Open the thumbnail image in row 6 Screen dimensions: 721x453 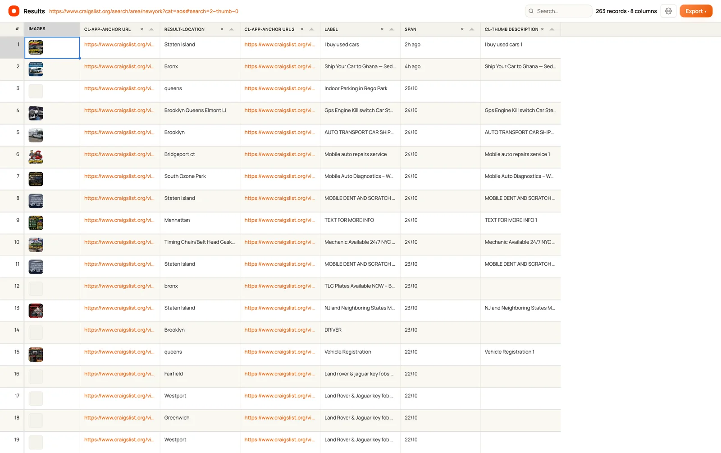[36, 157]
